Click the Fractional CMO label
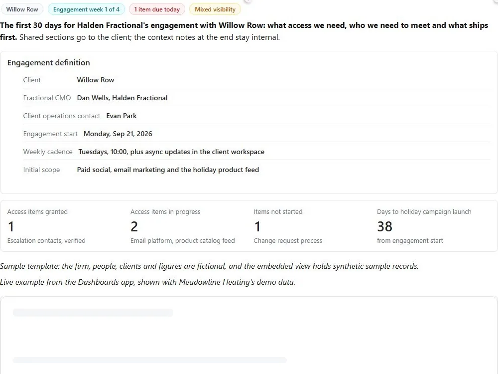 pyautogui.click(x=47, y=98)
